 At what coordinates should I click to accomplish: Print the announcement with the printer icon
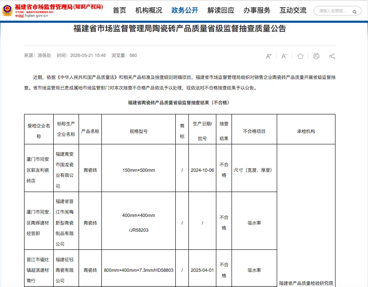coord(316,56)
